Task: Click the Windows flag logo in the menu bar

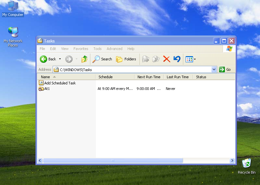Action: (229, 49)
